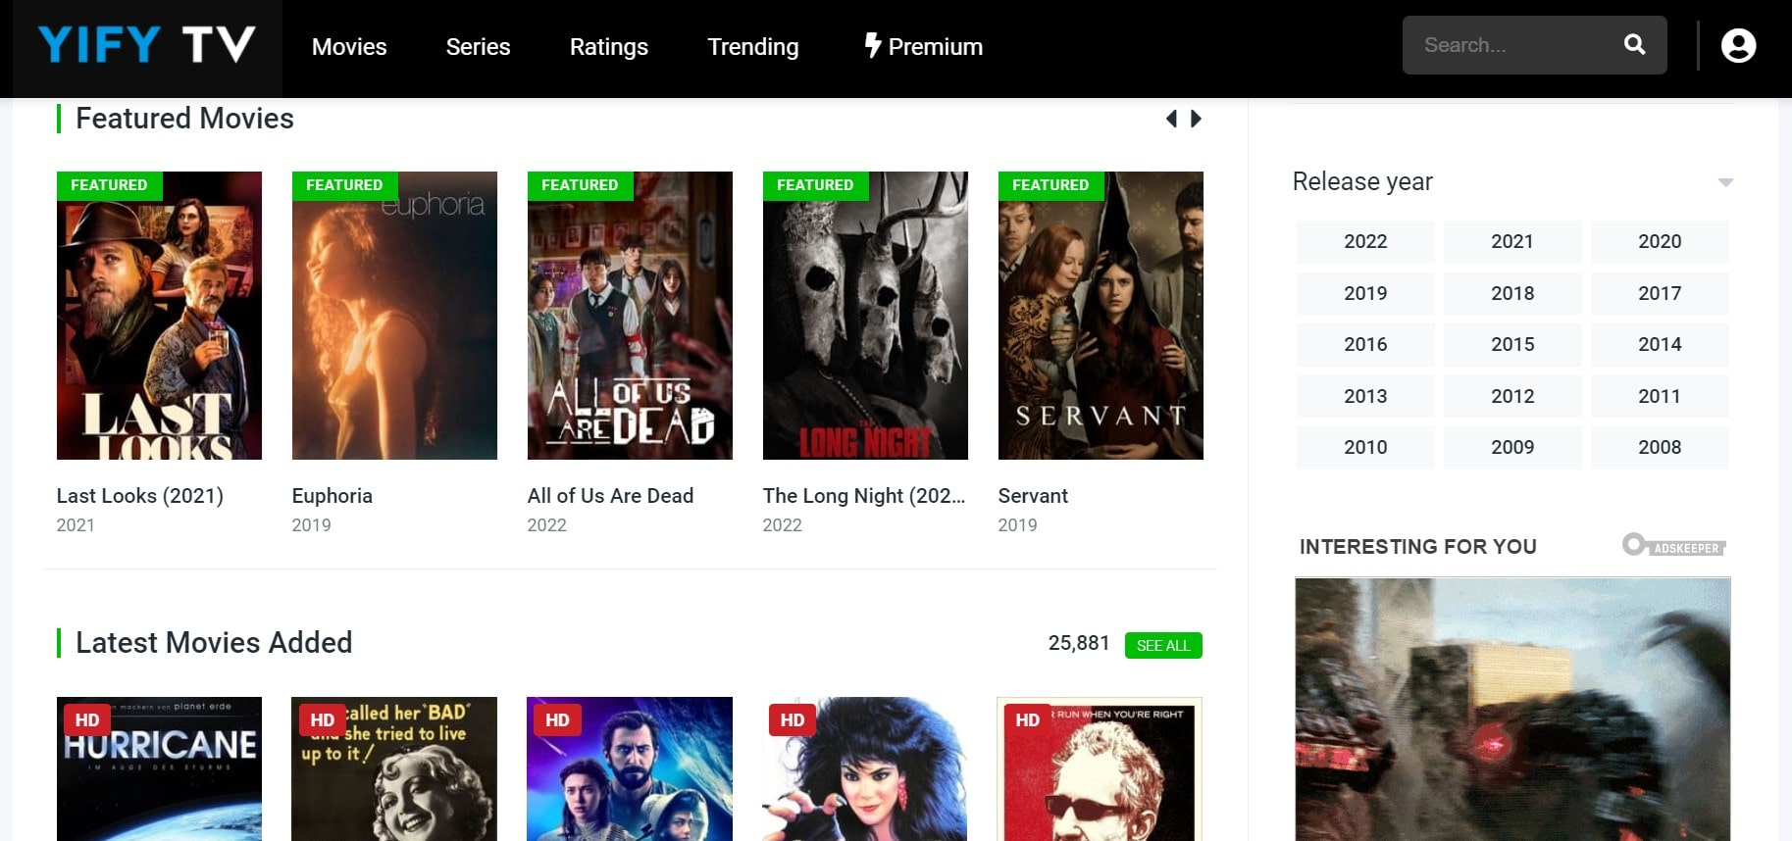Filter by release year 2019

click(1365, 293)
